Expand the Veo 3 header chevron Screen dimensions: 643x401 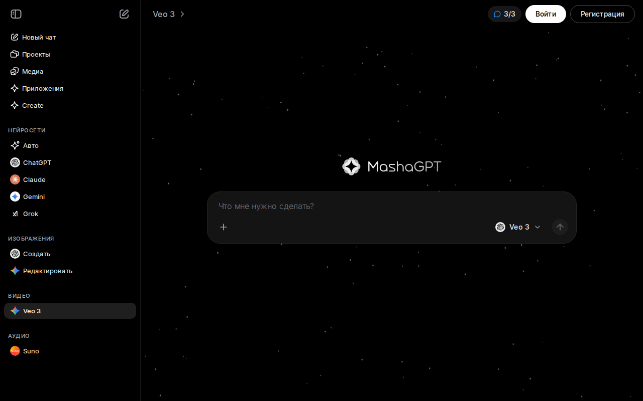tap(182, 14)
